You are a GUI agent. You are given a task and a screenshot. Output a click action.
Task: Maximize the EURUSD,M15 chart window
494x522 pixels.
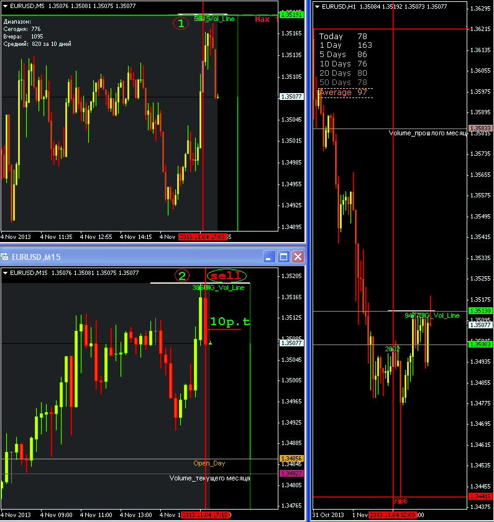[283, 257]
